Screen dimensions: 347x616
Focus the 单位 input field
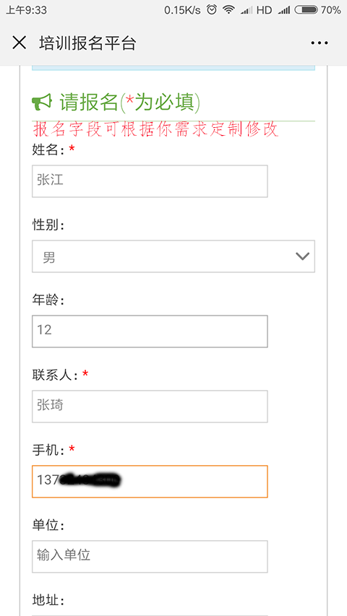pyautogui.click(x=150, y=556)
